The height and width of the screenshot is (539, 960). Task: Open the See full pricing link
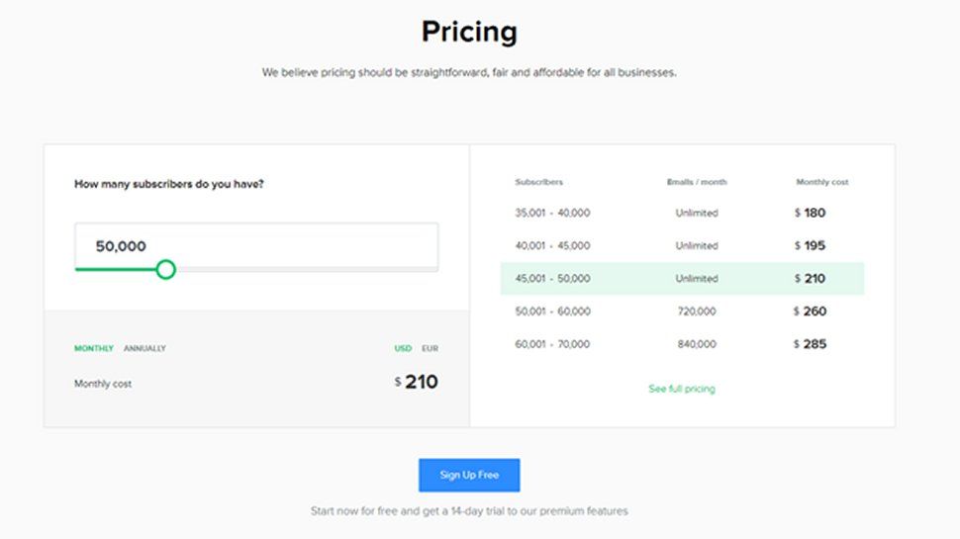tap(681, 389)
